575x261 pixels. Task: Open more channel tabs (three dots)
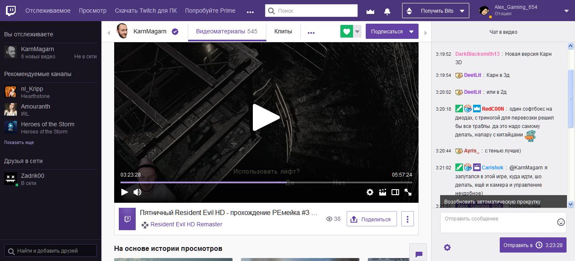click(x=311, y=33)
